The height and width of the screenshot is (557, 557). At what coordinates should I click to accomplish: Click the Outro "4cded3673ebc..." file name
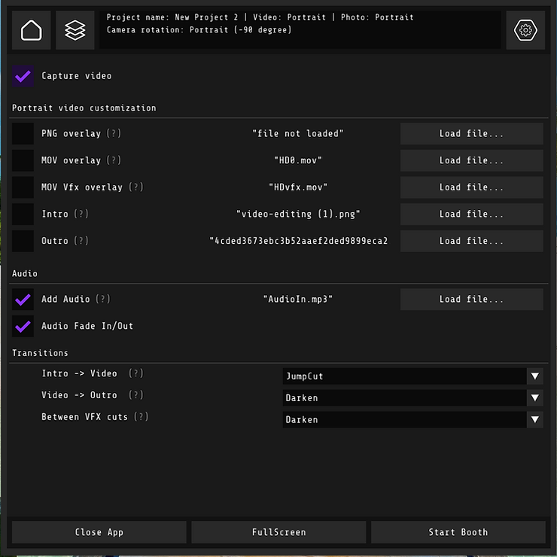[x=298, y=241]
